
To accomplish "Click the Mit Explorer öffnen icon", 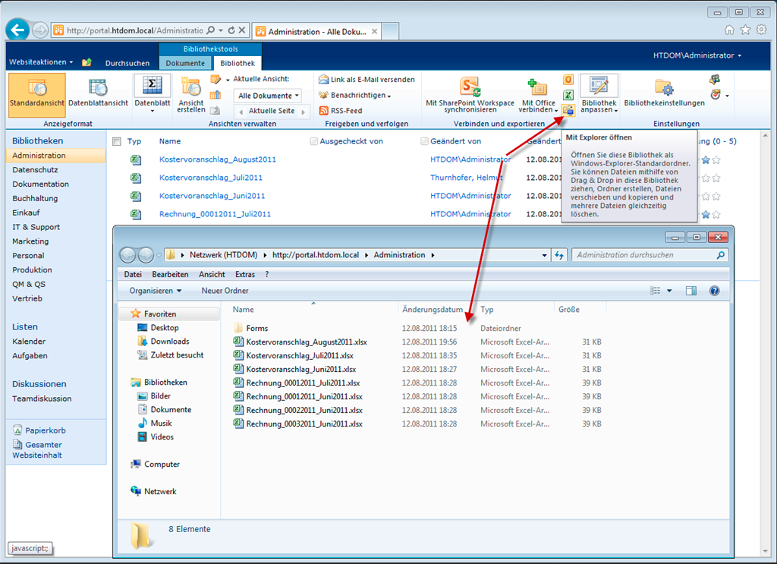I will click(x=568, y=110).
